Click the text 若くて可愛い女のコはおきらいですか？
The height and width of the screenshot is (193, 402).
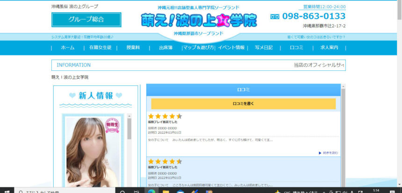pos(316,37)
